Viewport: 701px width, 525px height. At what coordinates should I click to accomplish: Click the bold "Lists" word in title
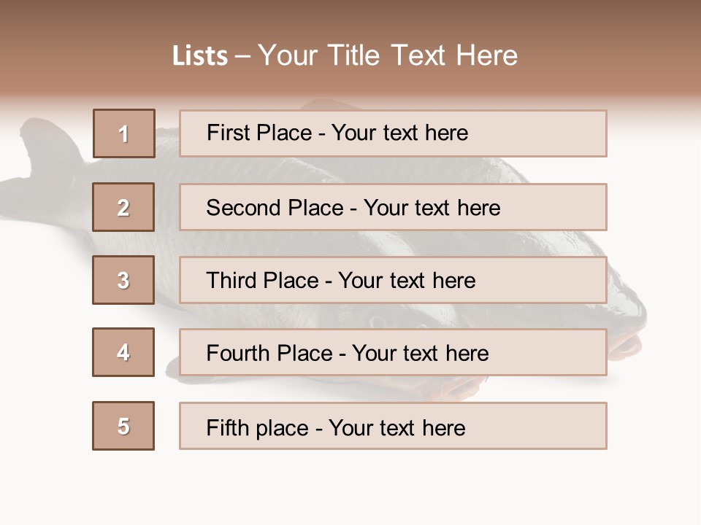tap(199, 56)
